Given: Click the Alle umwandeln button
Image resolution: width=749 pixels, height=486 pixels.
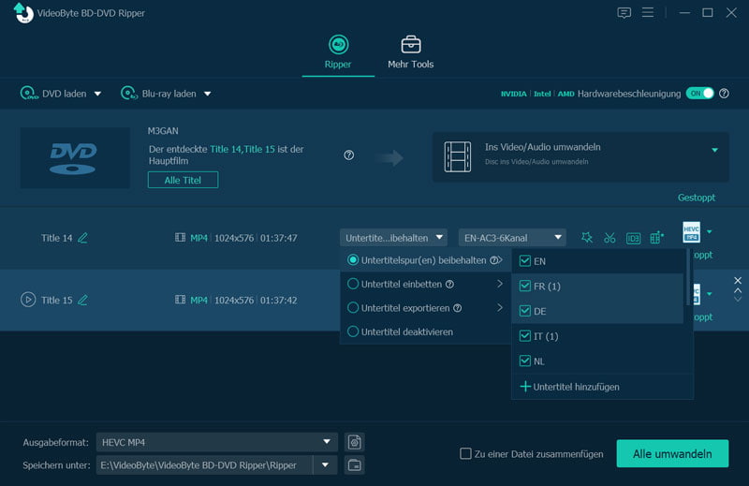Looking at the screenshot, I should (x=672, y=453).
